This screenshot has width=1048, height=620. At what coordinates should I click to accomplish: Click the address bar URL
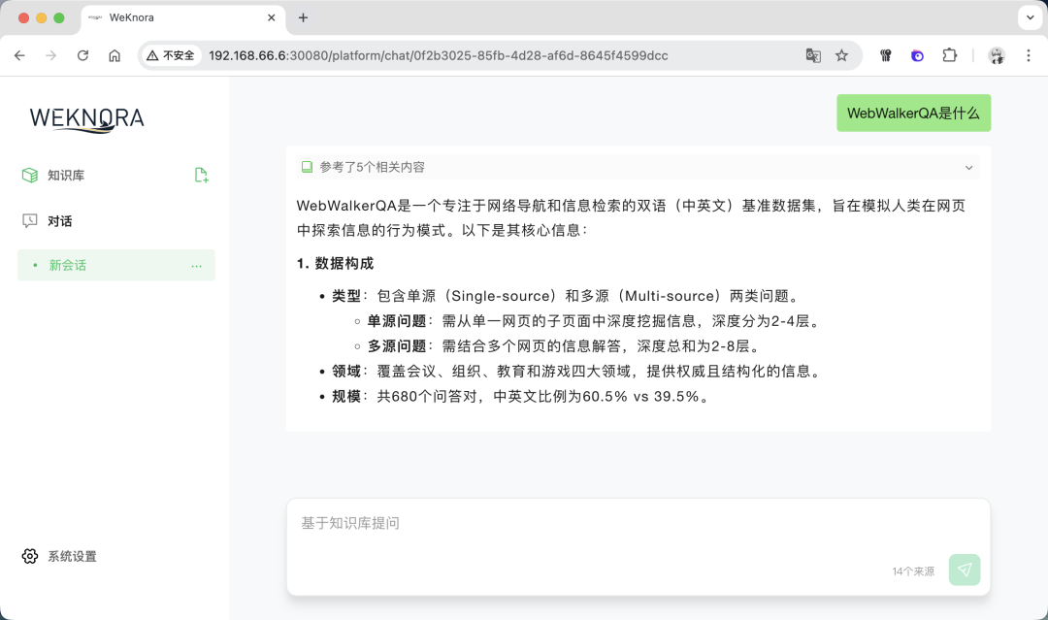pos(439,55)
